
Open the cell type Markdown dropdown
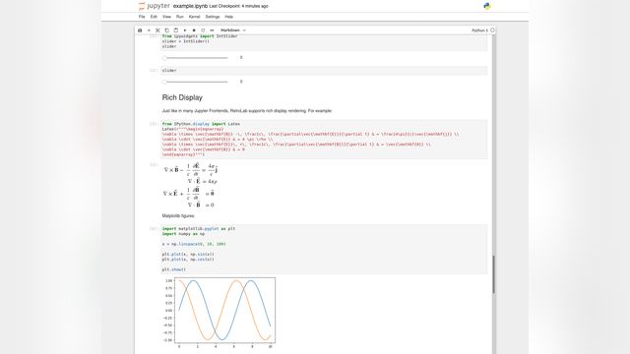click(x=232, y=30)
